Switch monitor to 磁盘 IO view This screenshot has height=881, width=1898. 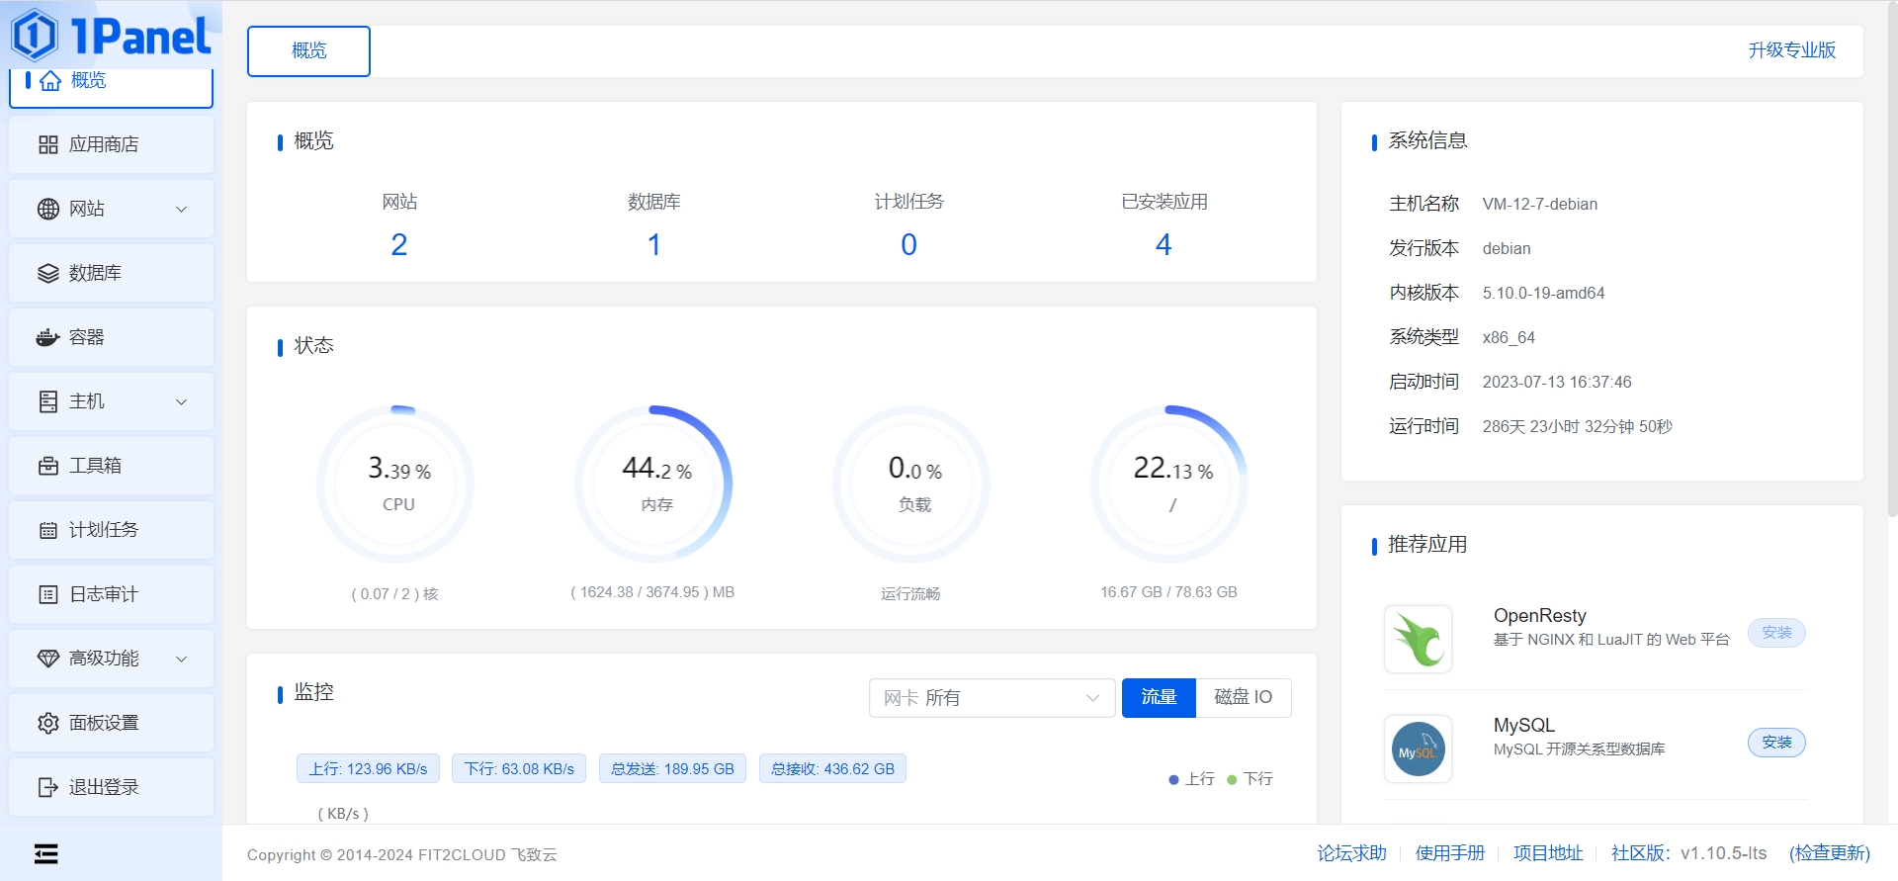(1244, 698)
